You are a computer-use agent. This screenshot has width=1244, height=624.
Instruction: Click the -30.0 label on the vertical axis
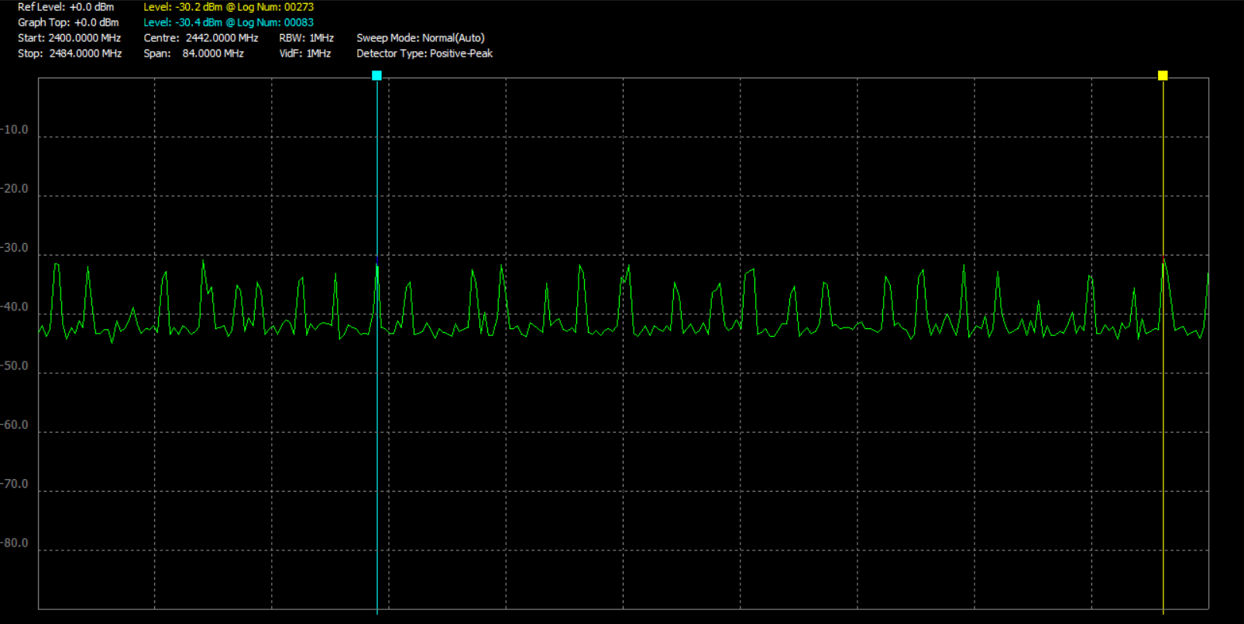14,249
